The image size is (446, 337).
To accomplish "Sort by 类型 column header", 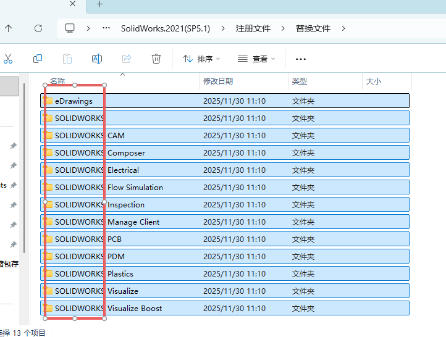I will coord(299,81).
